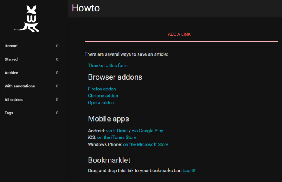This screenshot has height=182, width=282.
Task: Click the Howto page heading
Action: pyautogui.click(x=86, y=8)
